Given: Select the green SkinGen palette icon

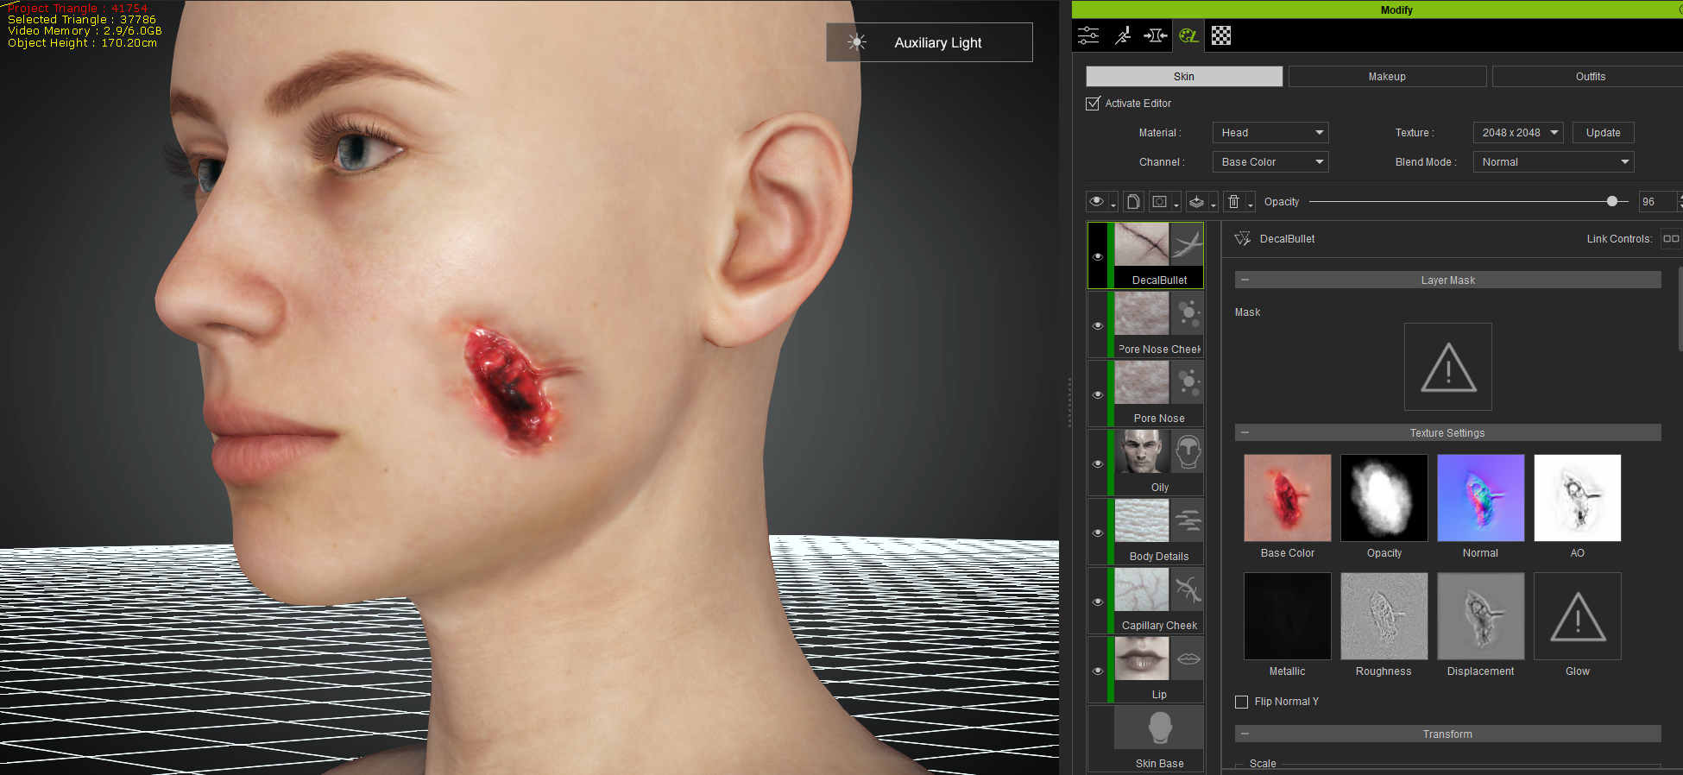Looking at the screenshot, I should 1188,35.
